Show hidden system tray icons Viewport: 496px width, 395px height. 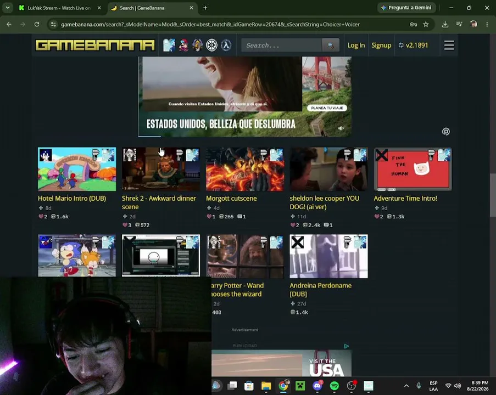click(406, 386)
